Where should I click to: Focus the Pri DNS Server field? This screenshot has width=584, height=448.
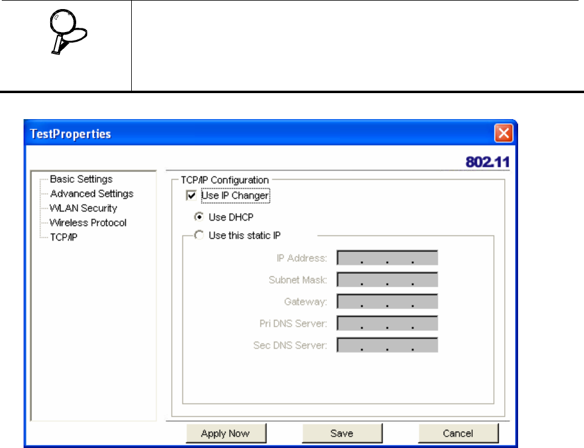[387, 323]
